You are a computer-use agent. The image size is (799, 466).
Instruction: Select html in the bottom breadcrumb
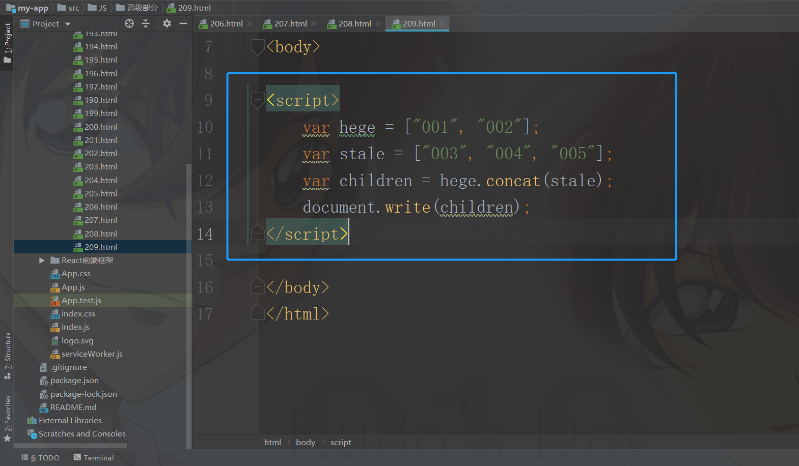tap(272, 443)
